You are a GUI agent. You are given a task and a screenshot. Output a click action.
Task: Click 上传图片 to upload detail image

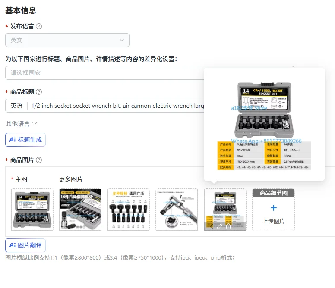point(273,222)
